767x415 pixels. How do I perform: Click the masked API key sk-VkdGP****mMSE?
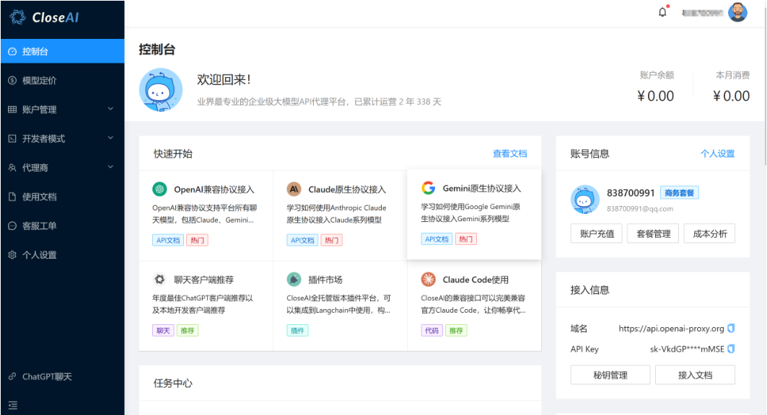point(687,349)
